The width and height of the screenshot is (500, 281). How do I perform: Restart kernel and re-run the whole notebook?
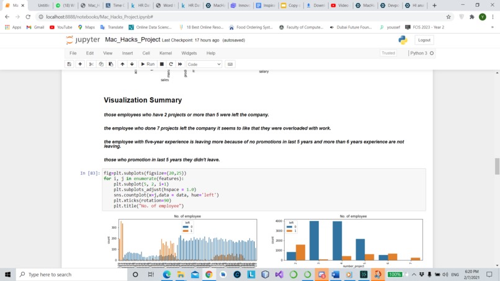pyautogui.click(x=180, y=64)
